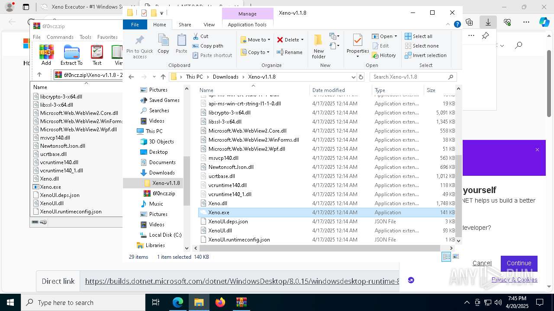Open the Commands menu in WinRAR

[x=60, y=37]
